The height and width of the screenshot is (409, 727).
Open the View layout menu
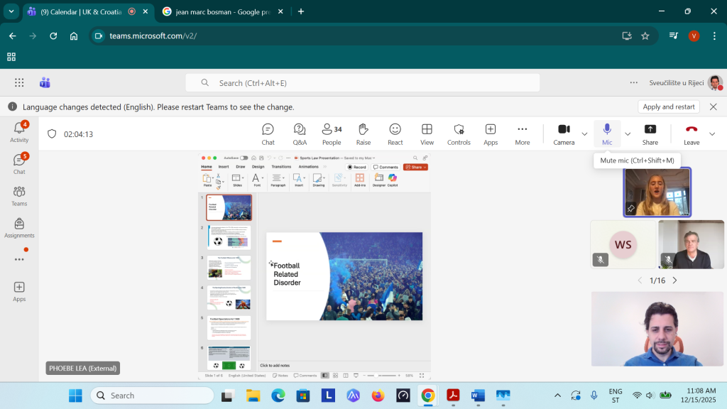(427, 133)
